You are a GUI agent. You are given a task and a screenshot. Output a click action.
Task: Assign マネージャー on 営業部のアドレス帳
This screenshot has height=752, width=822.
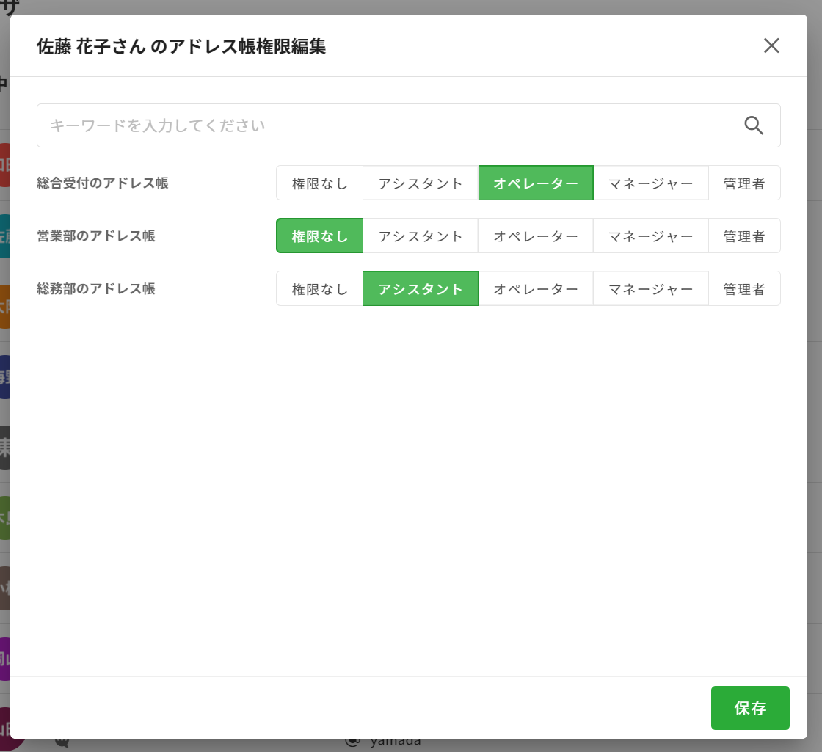650,236
